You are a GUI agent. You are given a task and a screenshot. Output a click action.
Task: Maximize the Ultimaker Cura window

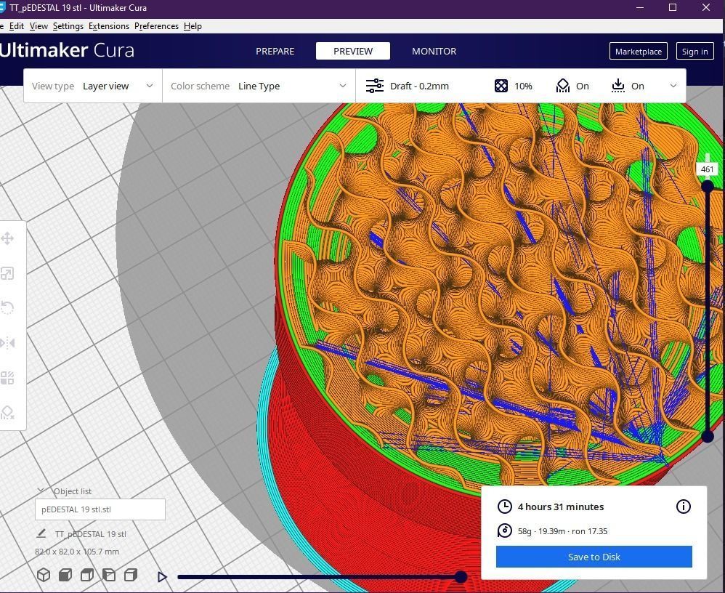coord(673,7)
